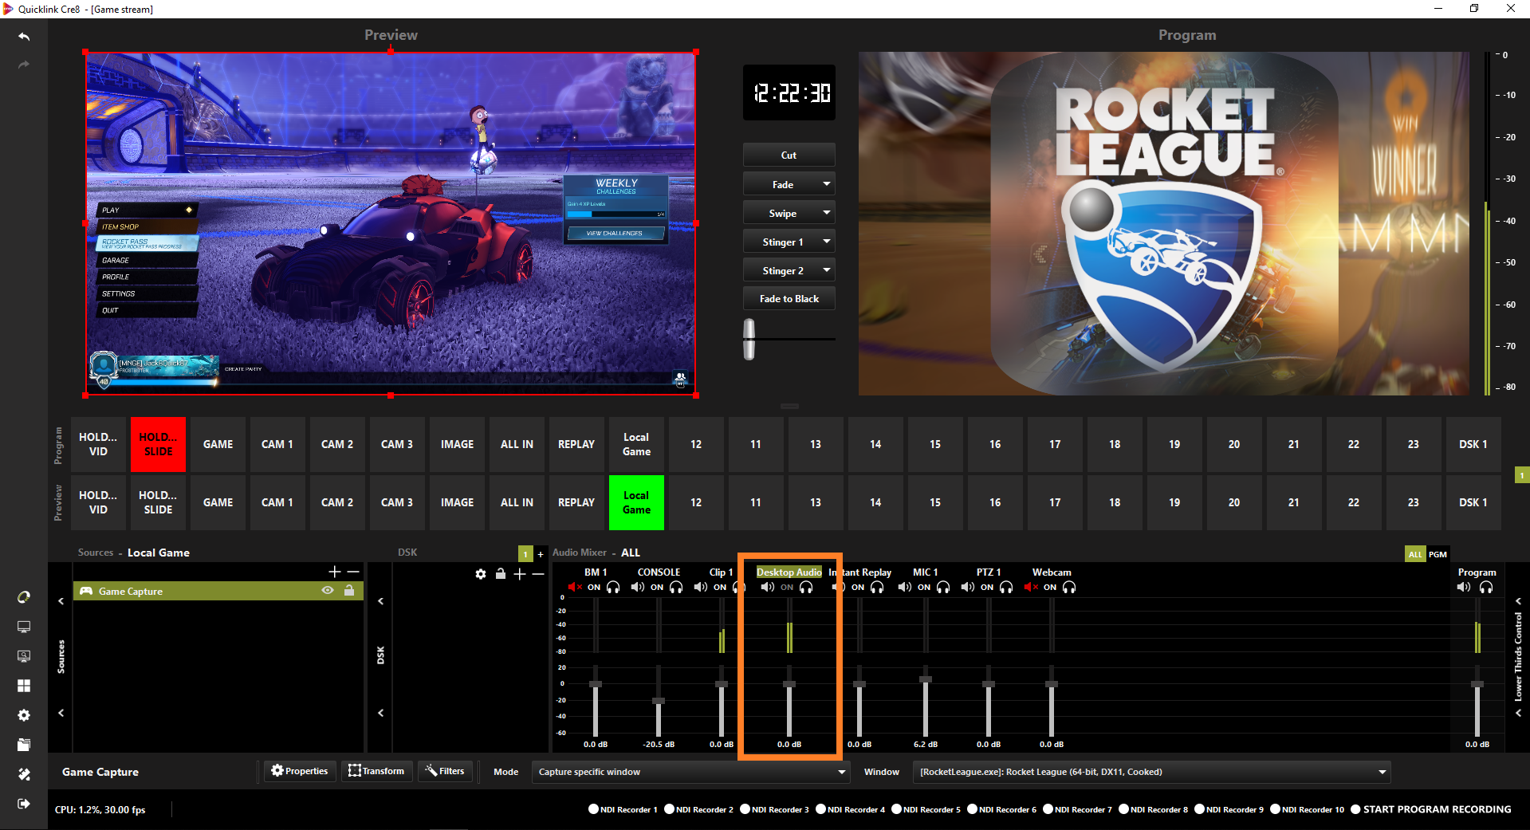Collapse the DSK panel with its upper chevron
1530x830 pixels.
click(x=380, y=601)
